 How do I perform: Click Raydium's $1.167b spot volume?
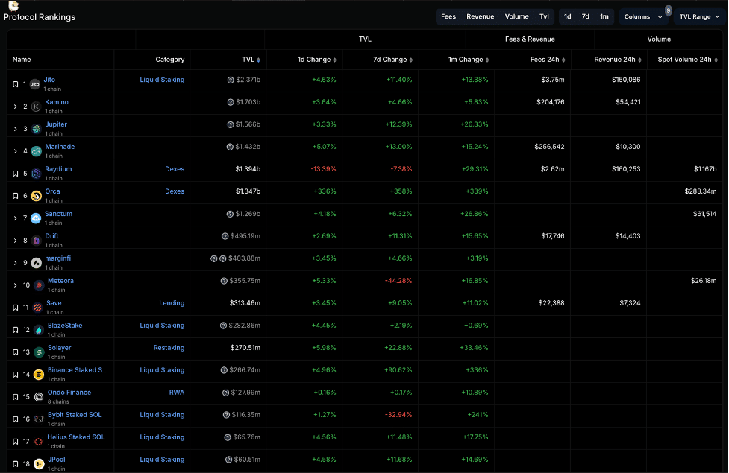pyautogui.click(x=705, y=169)
